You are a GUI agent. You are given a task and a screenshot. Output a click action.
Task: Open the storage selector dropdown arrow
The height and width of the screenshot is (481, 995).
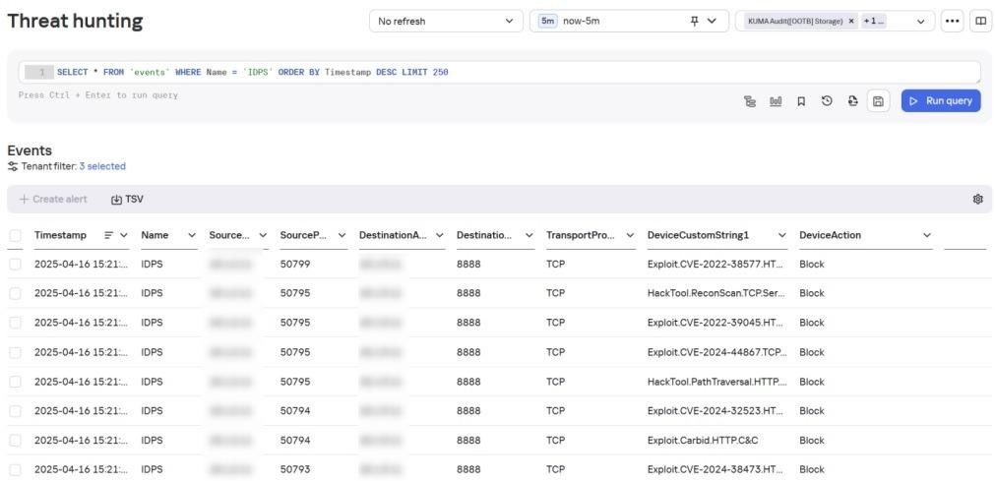click(x=921, y=21)
